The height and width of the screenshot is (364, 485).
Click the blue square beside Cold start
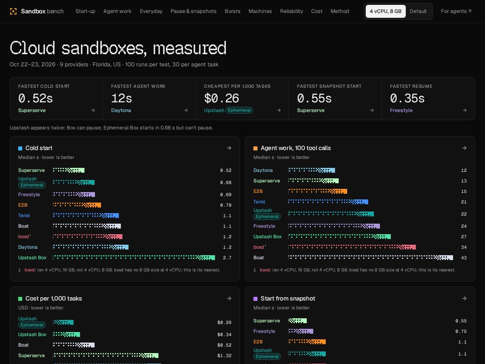20,148
